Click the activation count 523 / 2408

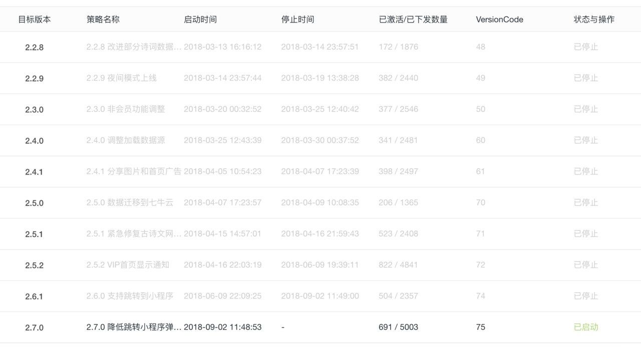point(398,233)
